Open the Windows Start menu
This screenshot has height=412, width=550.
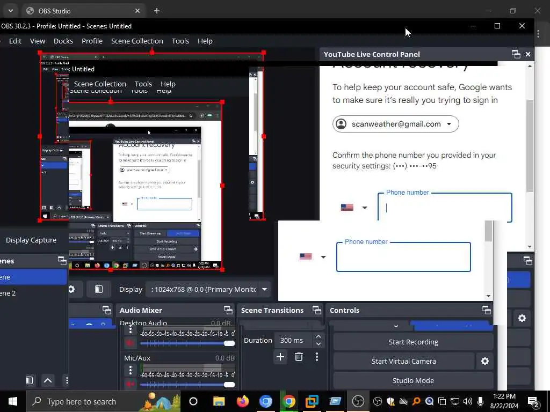click(x=13, y=401)
